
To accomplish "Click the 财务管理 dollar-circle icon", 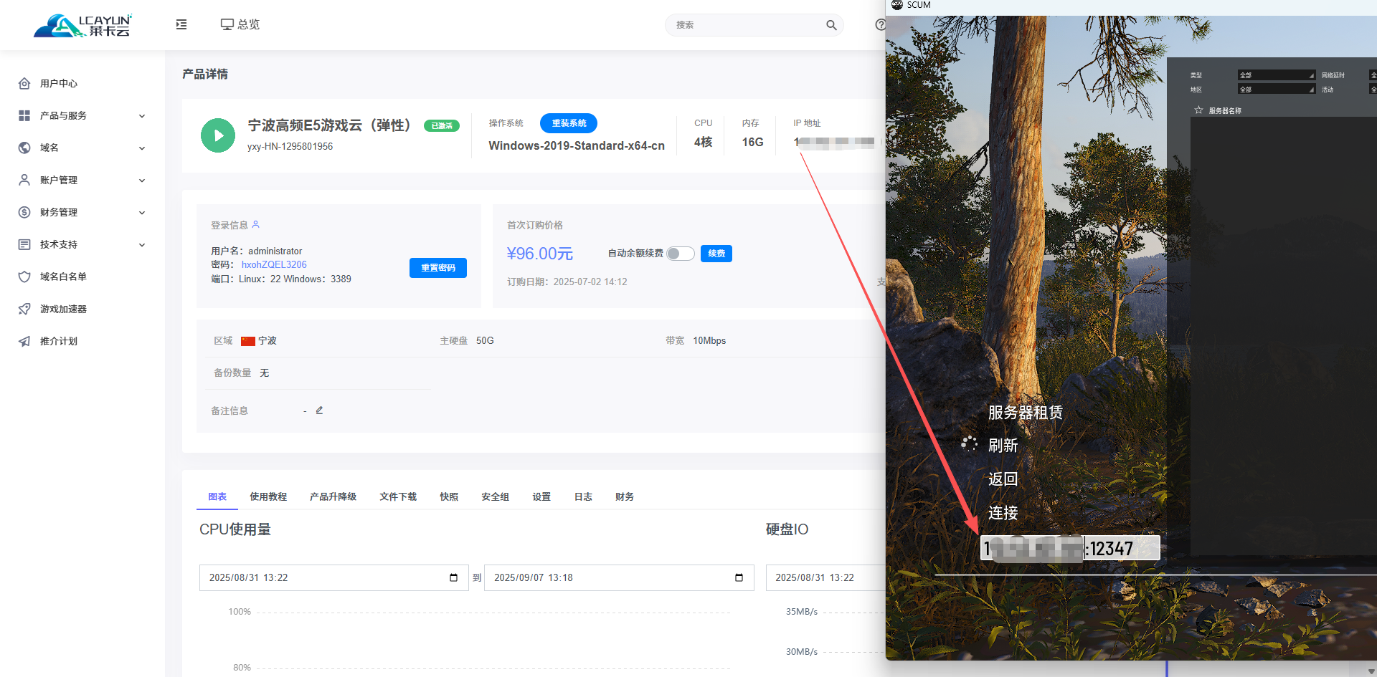I will (24, 212).
